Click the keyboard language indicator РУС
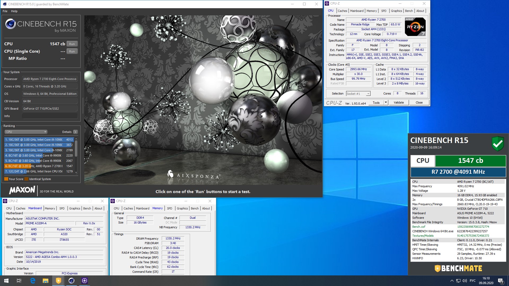This screenshot has width=509, height=286. point(473,281)
